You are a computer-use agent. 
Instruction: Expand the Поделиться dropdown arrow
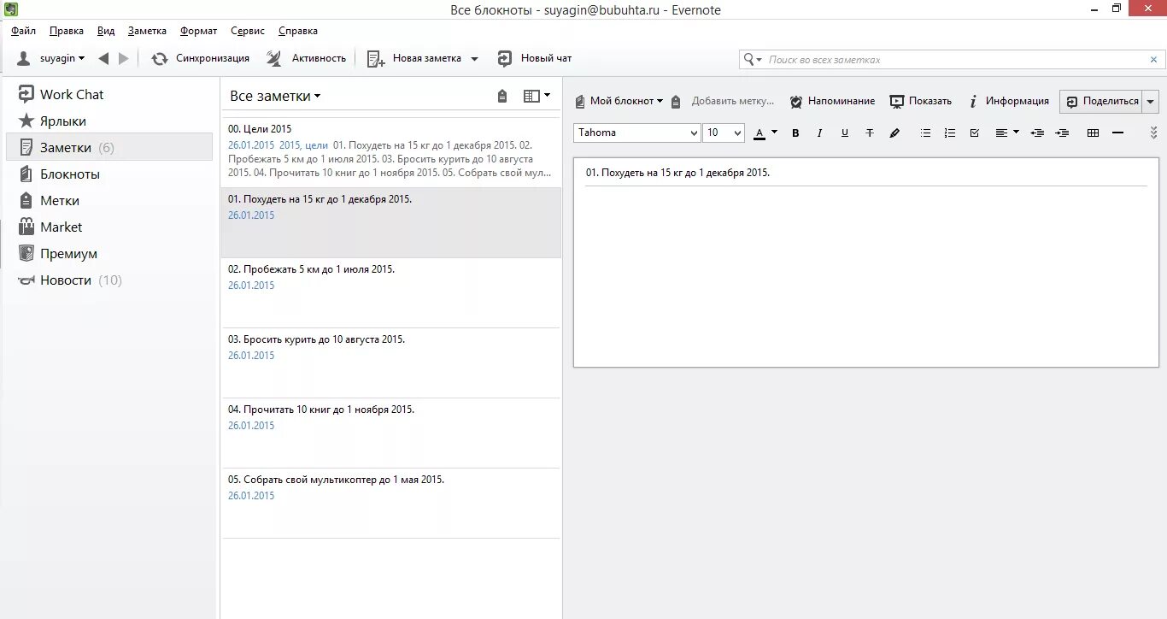click(x=1150, y=101)
